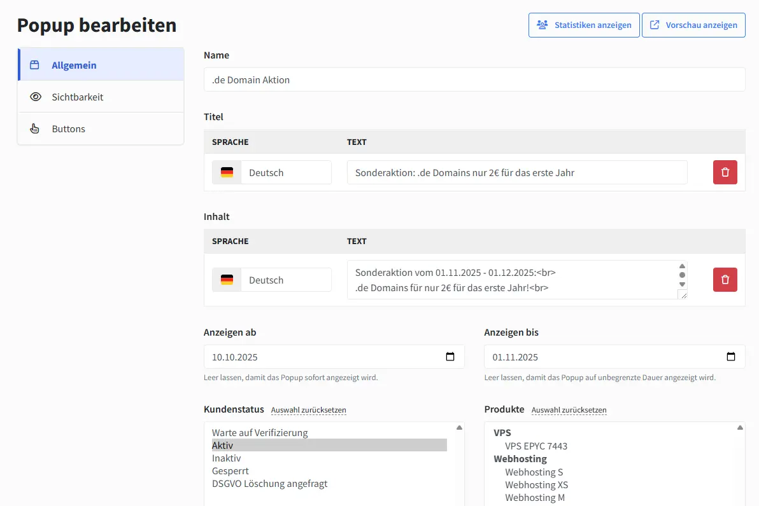Click the German flag in the Titel row

[227, 172]
